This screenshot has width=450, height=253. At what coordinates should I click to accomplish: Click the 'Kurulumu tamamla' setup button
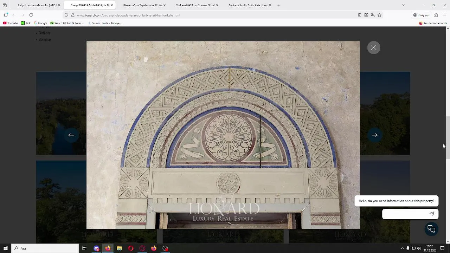click(433, 23)
